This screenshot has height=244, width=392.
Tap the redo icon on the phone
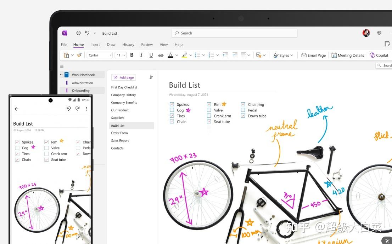[x=78, y=109]
